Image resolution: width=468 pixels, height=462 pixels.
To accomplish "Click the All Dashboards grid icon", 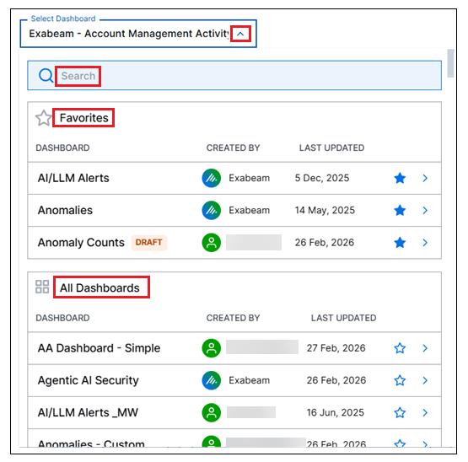I will [x=42, y=287].
